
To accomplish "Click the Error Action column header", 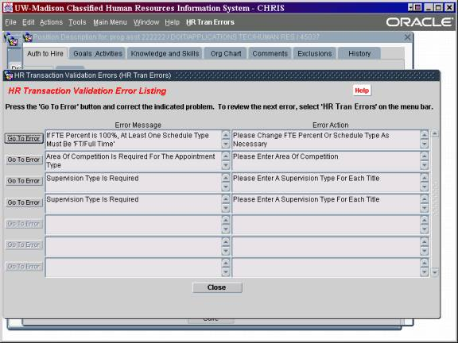I will pyautogui.click(x=330, y=125).
